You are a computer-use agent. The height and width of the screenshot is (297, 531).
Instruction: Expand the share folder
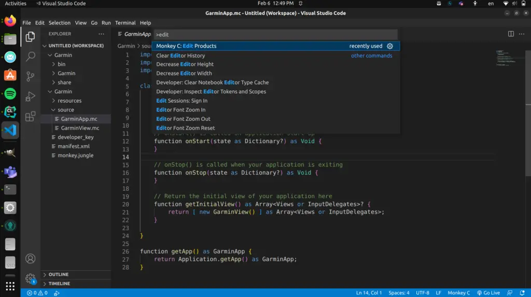pos(76,82)
